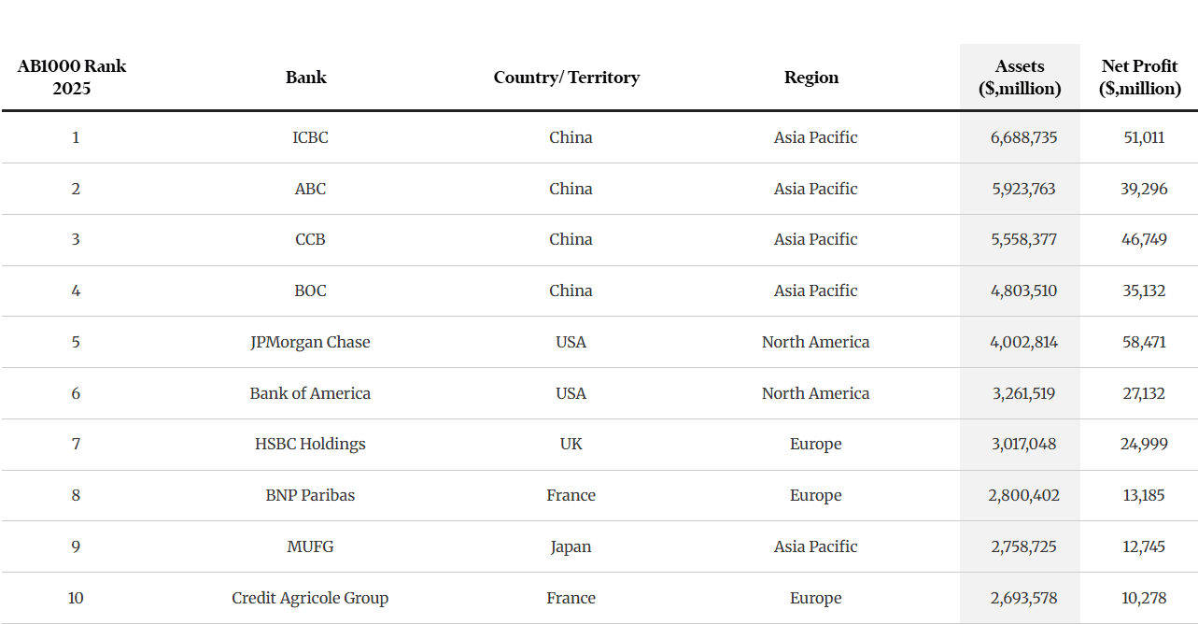This screenshot has height=624, width=1198.
Task: Click the AB1000 Rank 2025 column header
Action: tap(72, 78)
